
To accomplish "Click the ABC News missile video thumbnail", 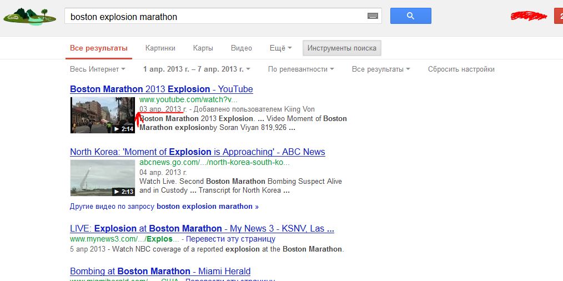I will pos(103,178).
